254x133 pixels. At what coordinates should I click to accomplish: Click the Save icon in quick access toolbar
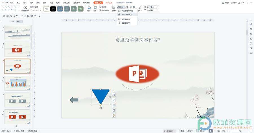coord(4,16)
